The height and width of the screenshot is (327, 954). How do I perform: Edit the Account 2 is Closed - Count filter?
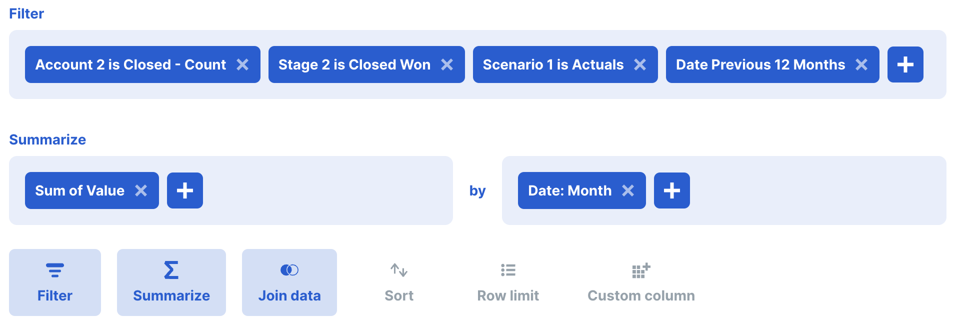coord(130,64)
